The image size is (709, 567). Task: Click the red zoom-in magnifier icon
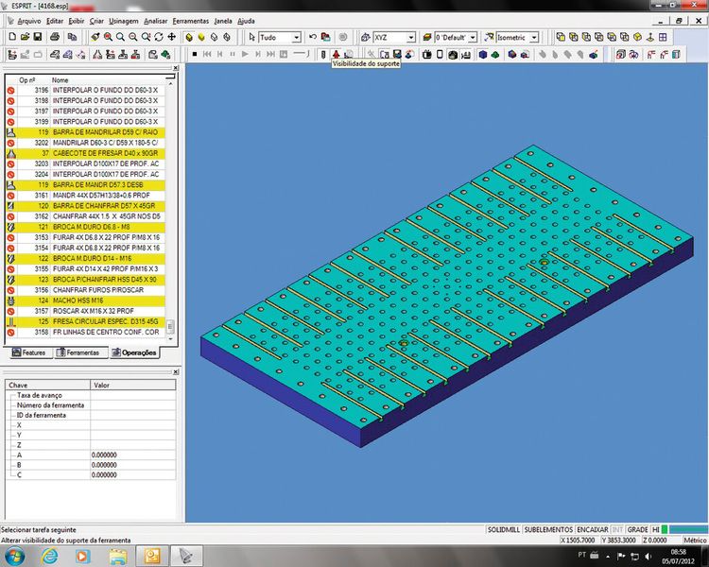click(108, 37)
